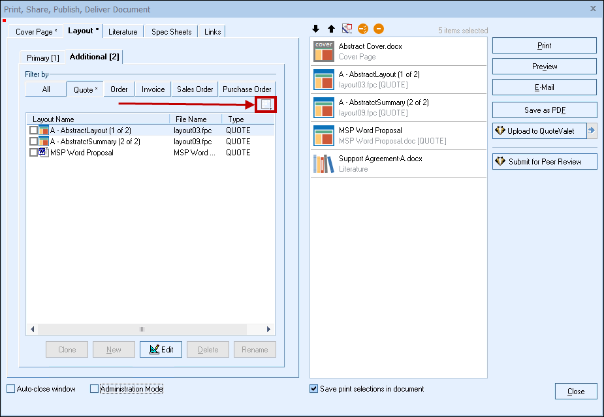Uncheck Save print selections in document

314,389
